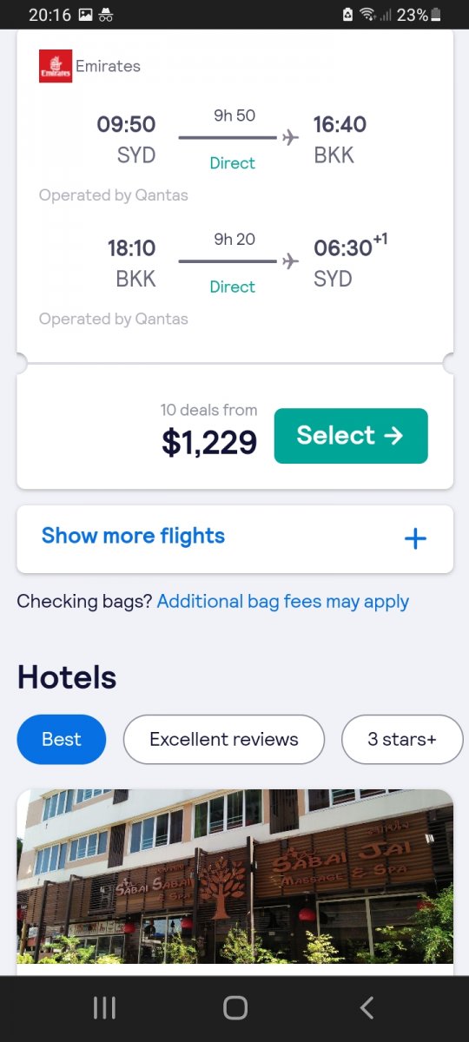This screenshot has height=1042, width=469.
Task: Select the $1,229 Emirates deal
Action: (x=351, y=436)
